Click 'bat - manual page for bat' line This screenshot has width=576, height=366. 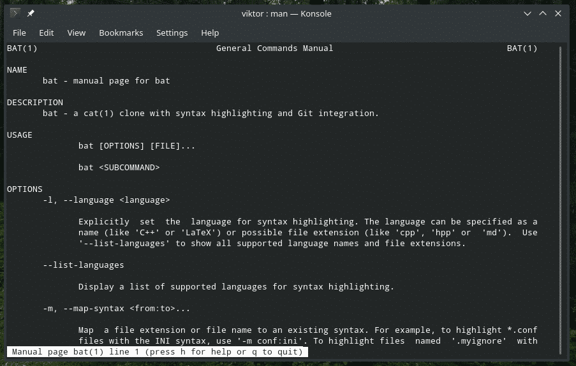click(x=106, y=81)
